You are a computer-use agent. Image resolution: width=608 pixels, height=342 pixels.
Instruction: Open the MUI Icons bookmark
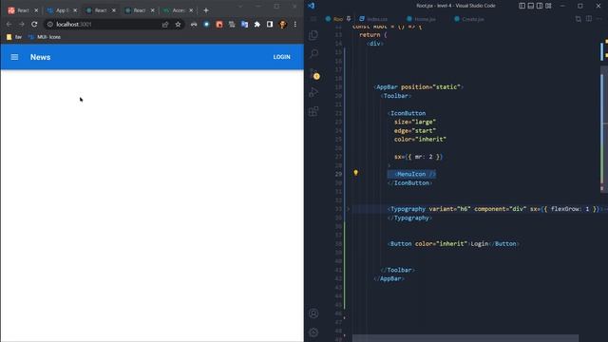point(45,37)
